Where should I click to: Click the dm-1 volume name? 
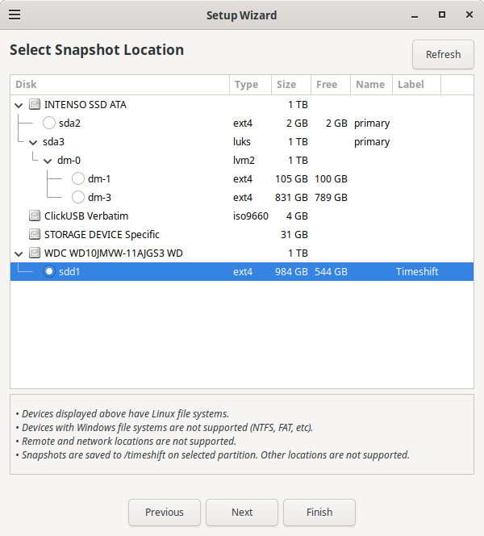(99, 178)
